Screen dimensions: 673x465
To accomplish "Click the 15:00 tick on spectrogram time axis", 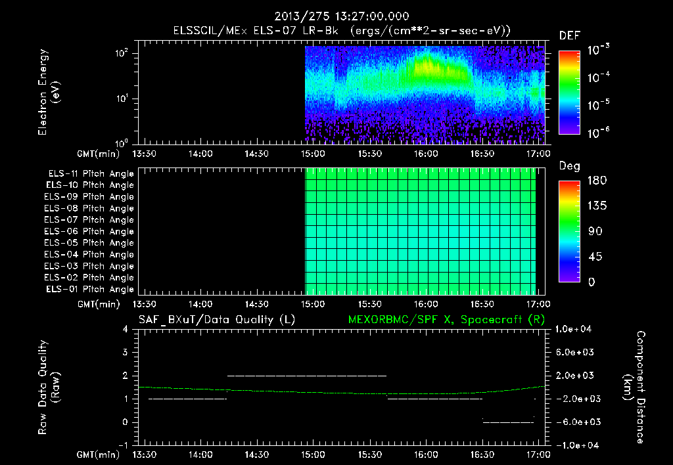I will (313, 154).
